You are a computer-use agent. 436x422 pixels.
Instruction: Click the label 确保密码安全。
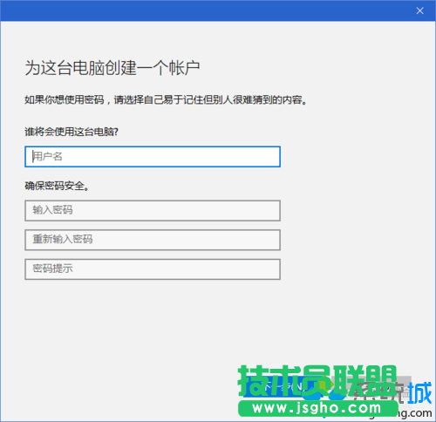[x=57, y=186]
